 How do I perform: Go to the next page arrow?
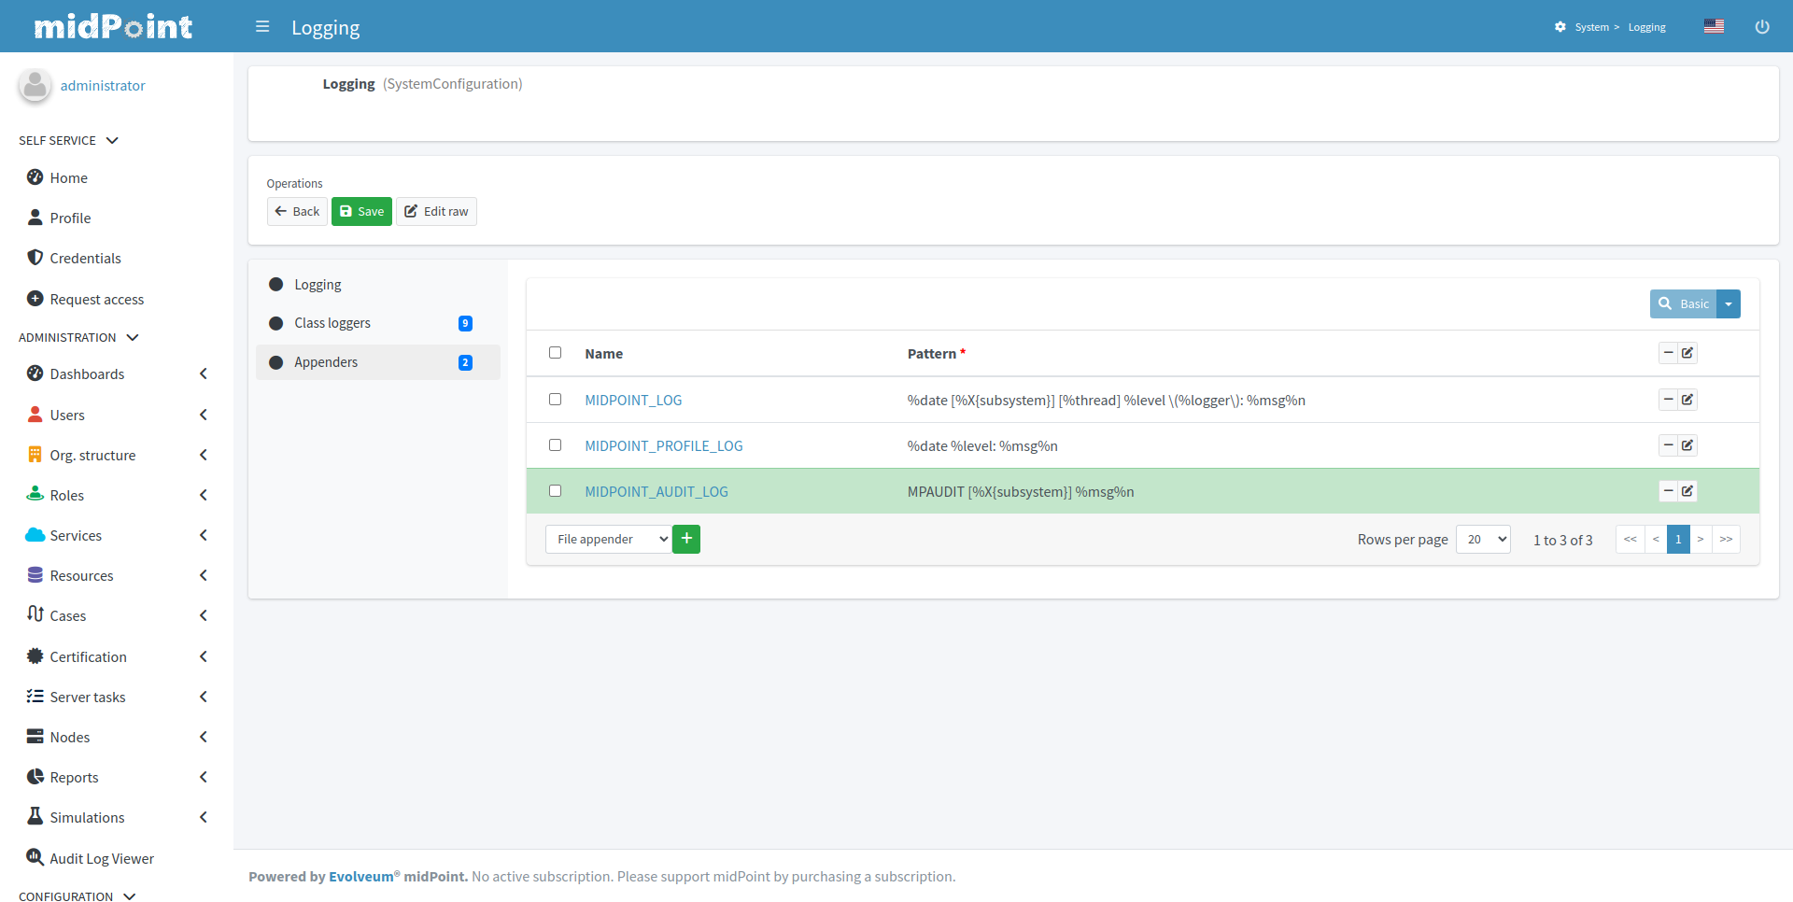pyautogui.click(x=1701, y=539)
